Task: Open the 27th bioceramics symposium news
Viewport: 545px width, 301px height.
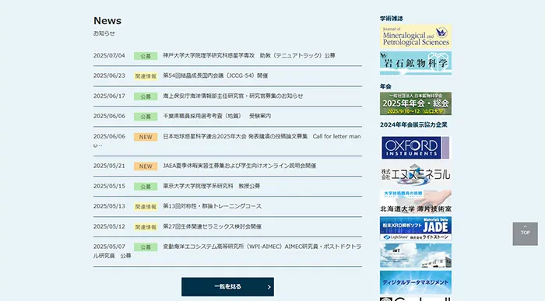Action: [x=212, y=226]
